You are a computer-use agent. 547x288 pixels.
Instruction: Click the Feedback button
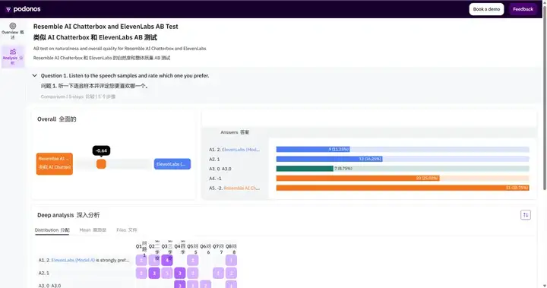point(523,9)
